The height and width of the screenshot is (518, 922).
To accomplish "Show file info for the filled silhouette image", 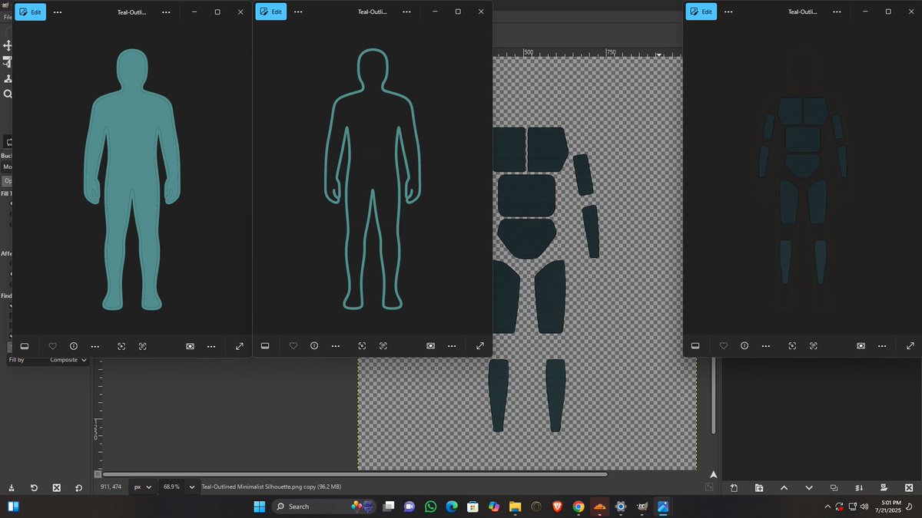I will (74, 346).
